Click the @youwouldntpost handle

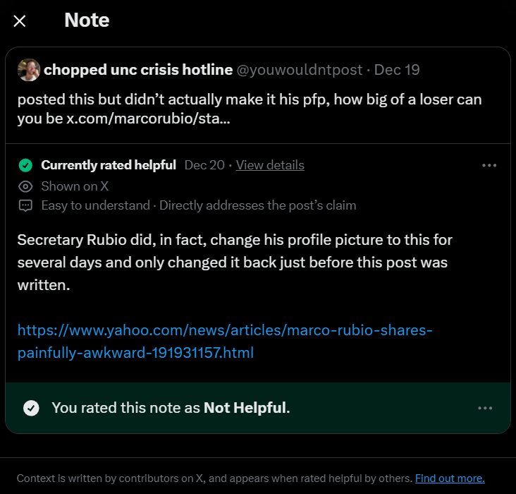click(300, 70)
